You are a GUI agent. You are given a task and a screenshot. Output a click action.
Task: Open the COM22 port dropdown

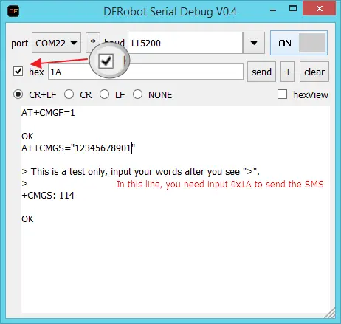point(56,43)
